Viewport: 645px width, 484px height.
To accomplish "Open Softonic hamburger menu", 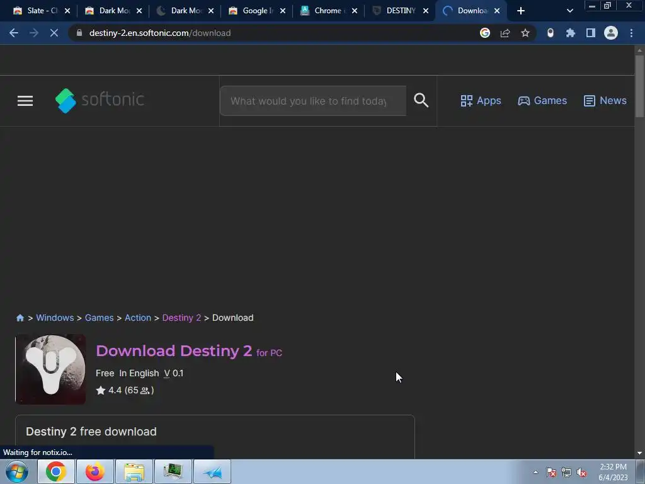I will (25, 101).
